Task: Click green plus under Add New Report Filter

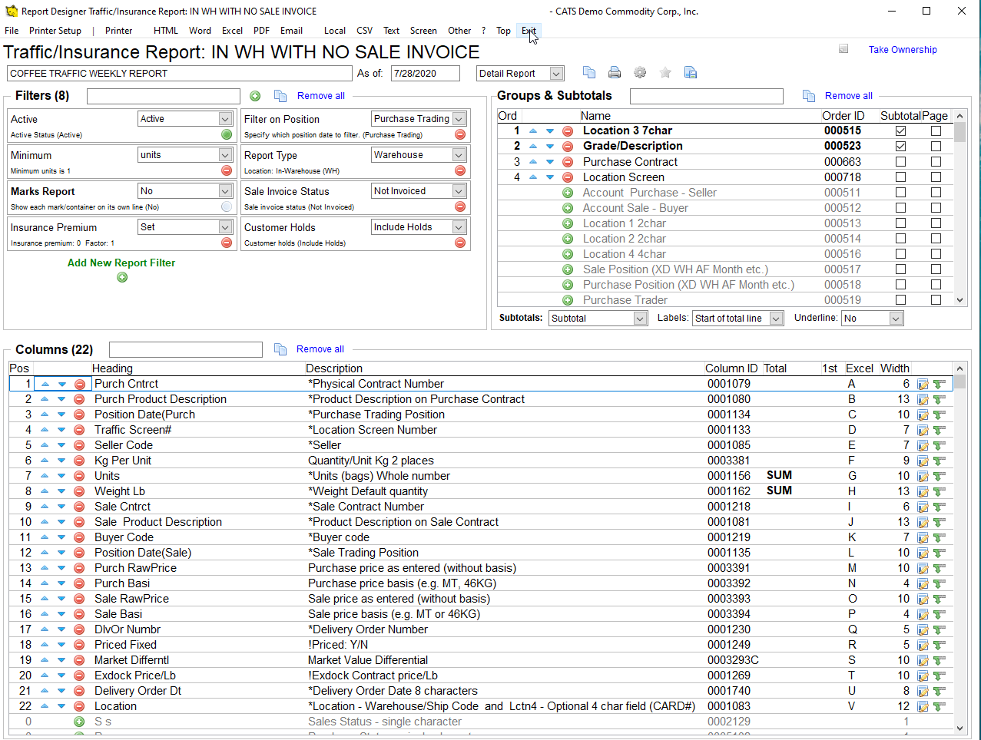Action: 122,277
